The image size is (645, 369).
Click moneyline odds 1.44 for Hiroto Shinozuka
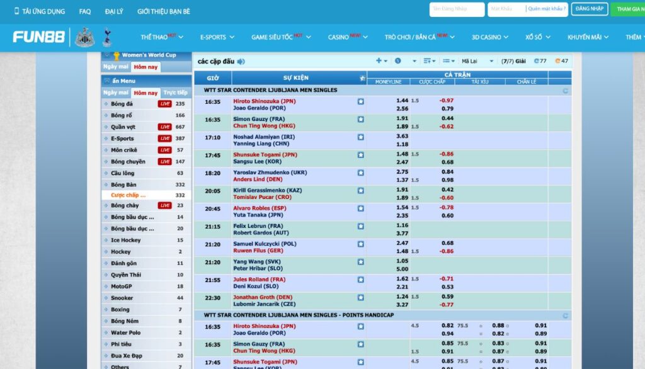click(x=402, y=100)
